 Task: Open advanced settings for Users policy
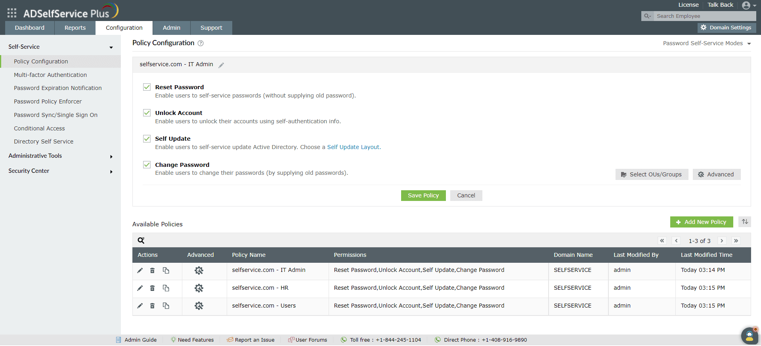[199, 306]
